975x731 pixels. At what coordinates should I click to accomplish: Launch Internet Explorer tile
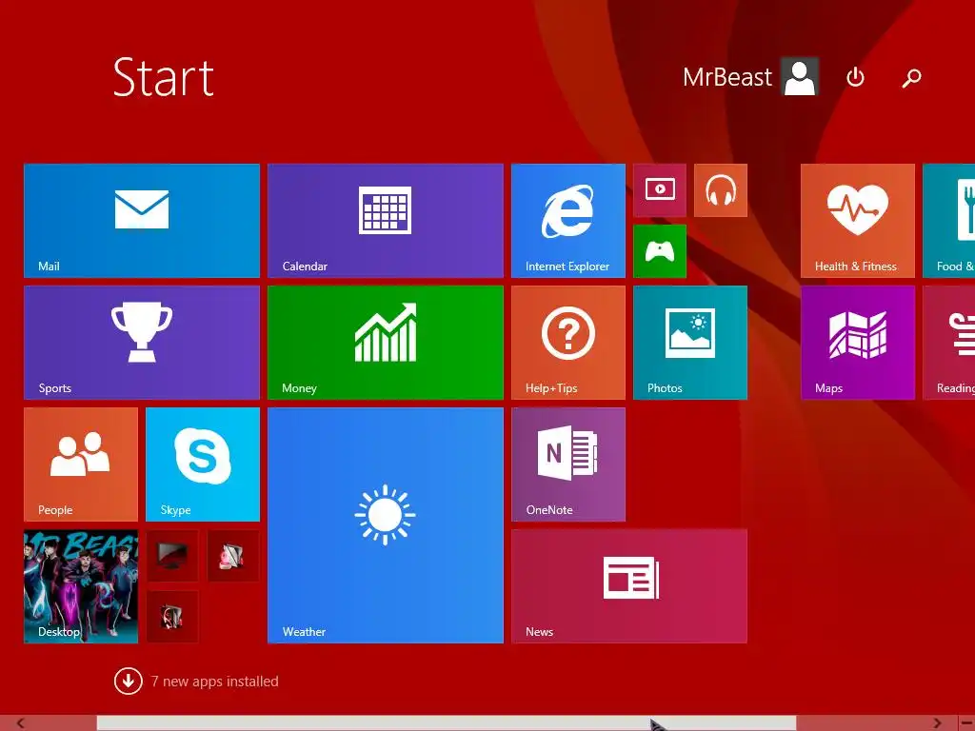(x=568, y=221)
